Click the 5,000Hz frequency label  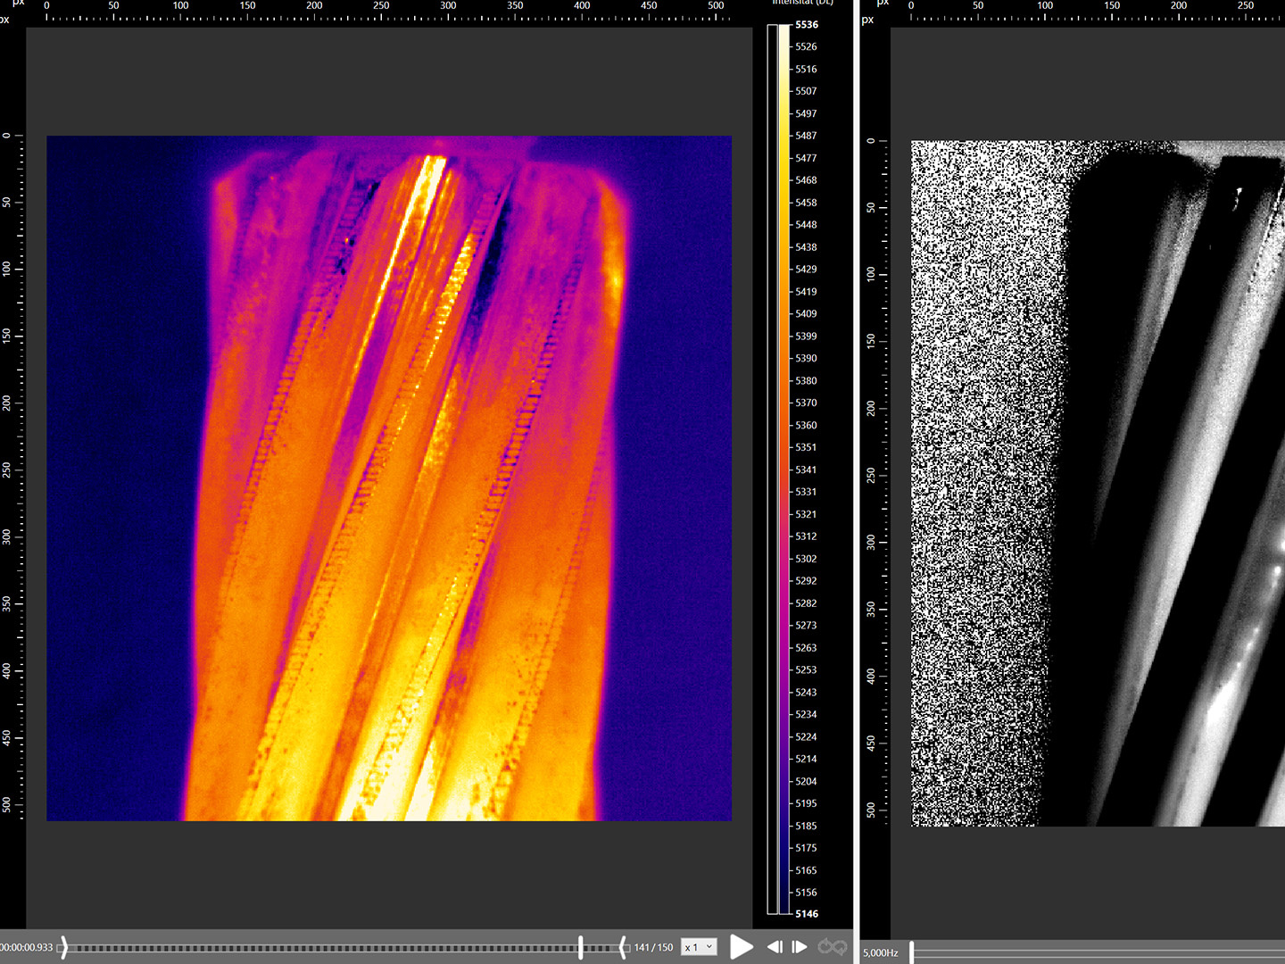point(881,952)
